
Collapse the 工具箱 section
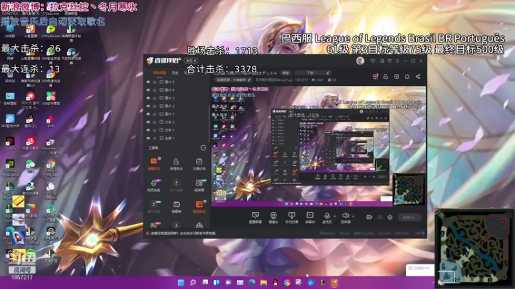[203, 148]
